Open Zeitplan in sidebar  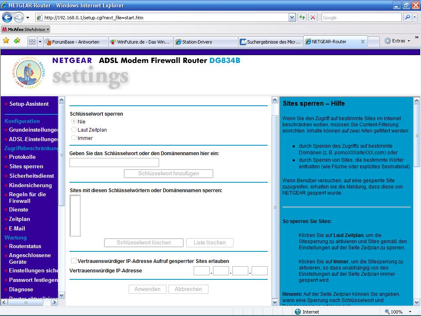[x=19, y=219]
